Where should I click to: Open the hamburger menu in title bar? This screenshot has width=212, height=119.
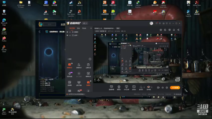point(170,23)
